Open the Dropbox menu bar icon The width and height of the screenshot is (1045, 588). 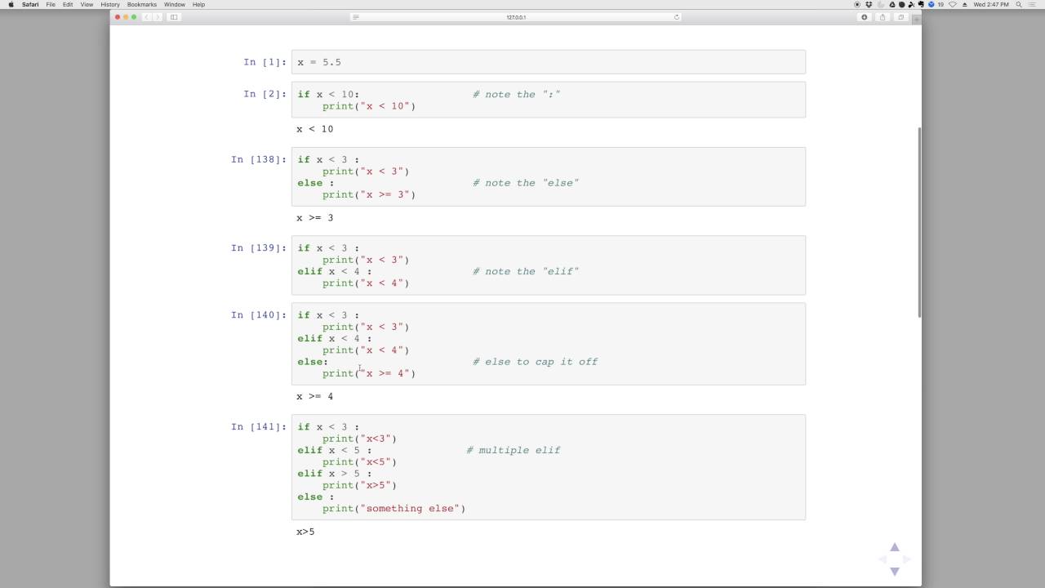[x=869, y=4]
